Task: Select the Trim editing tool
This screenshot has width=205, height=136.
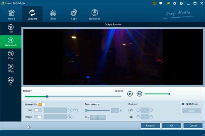Action: click(x=11, y=28)
